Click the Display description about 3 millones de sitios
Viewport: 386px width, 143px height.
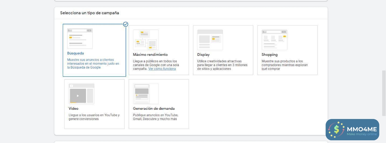[x=222, y=65]
